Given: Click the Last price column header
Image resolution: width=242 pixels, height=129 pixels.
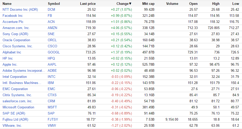Looking at the screenshot, I should point(88,4).
